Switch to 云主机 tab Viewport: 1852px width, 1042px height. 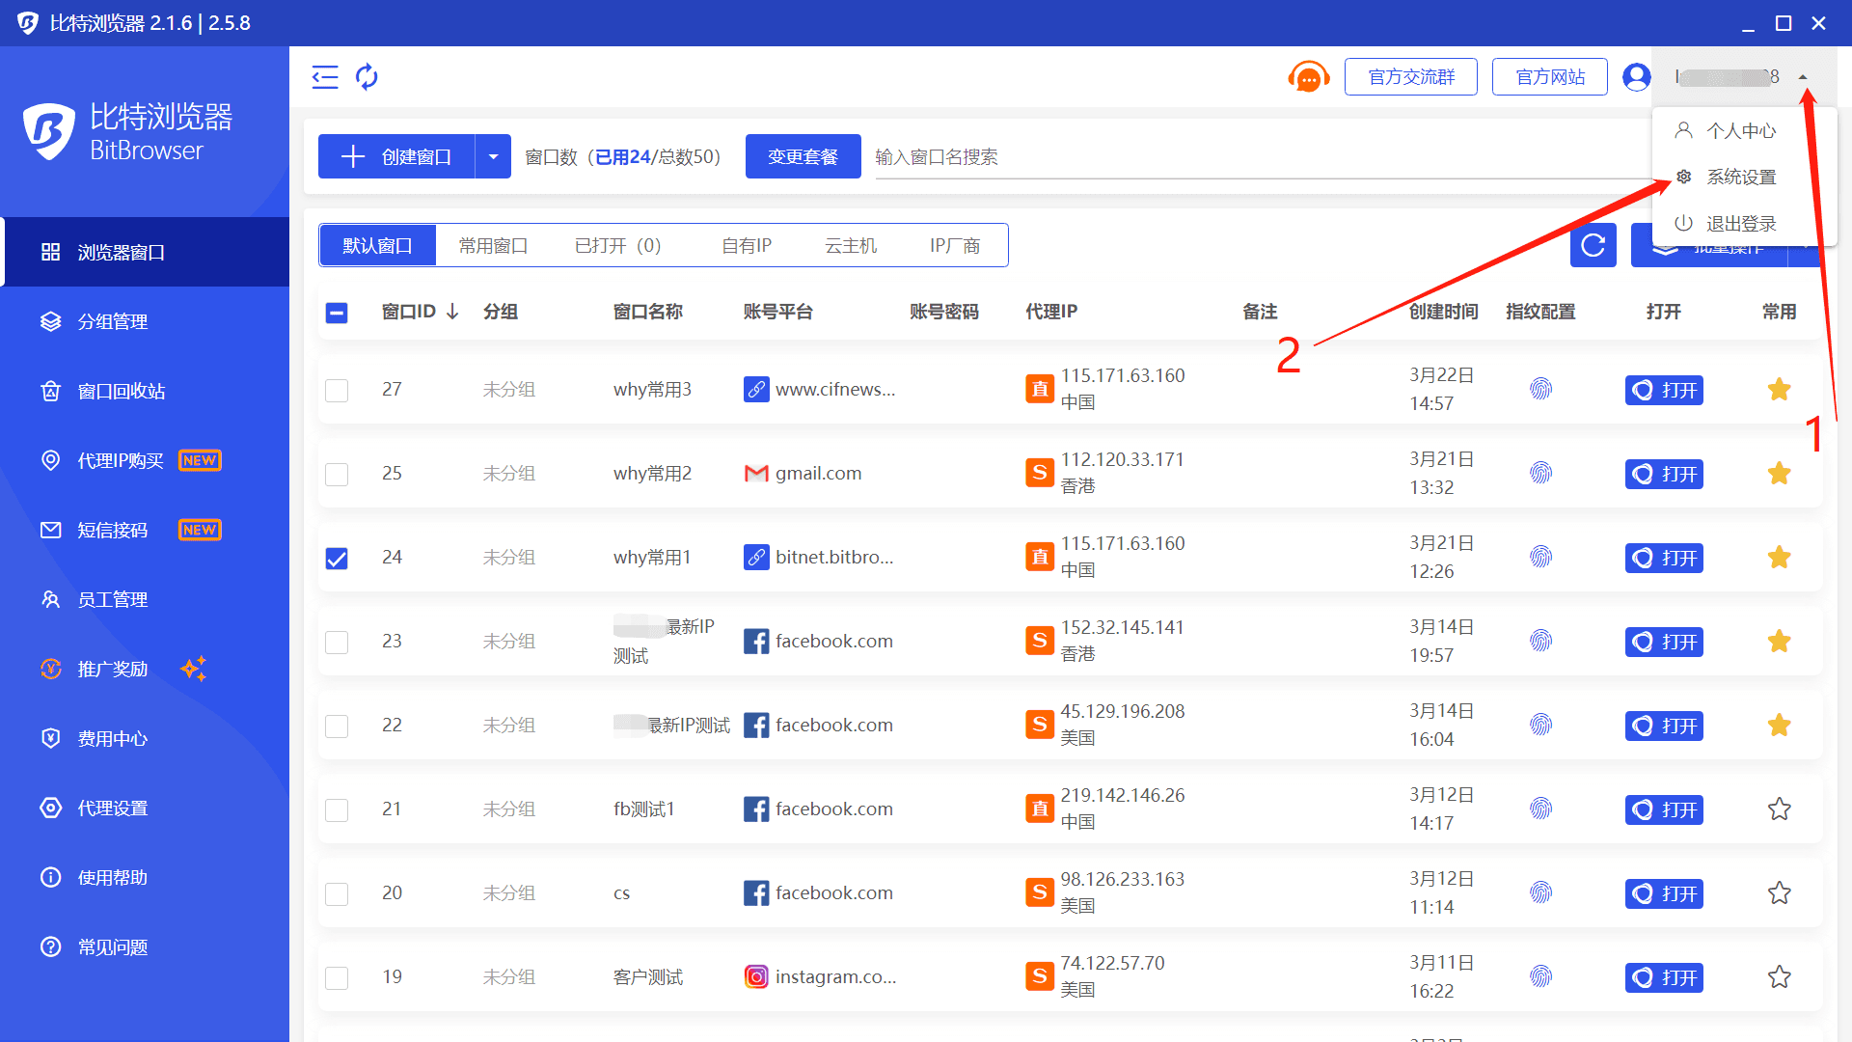pyautogui.click(x=851, y=246)
